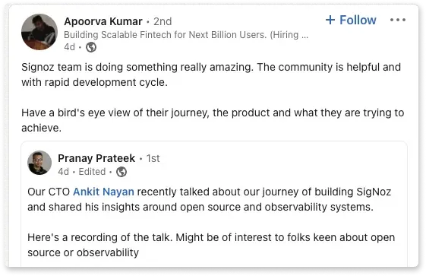Open the Ankit Nayan mention link

click(x=103, y=192)
